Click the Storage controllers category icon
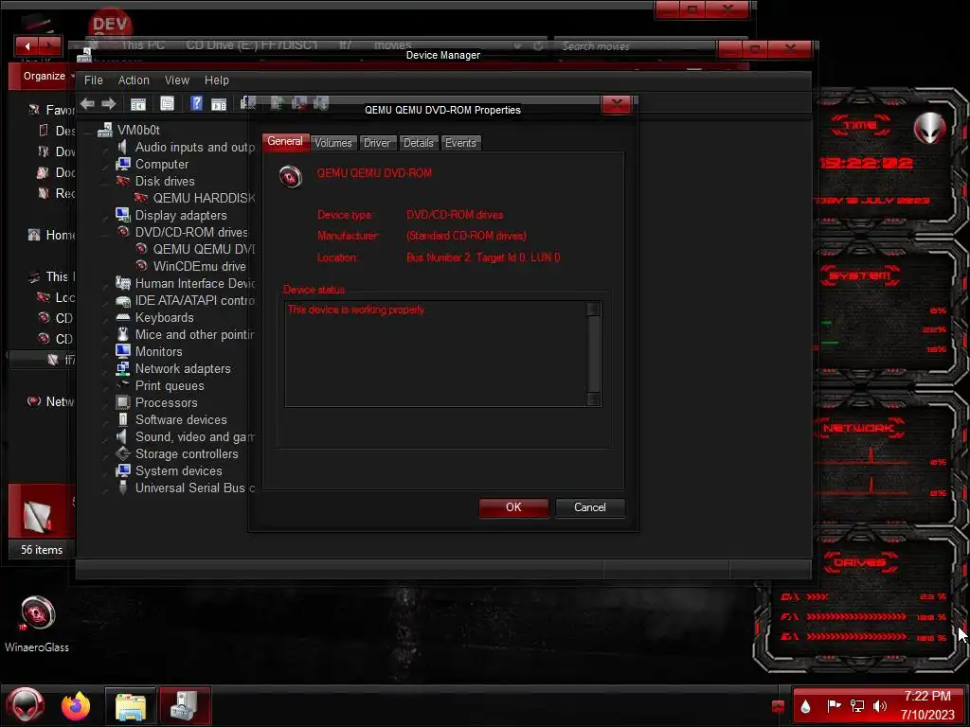 click(123, 453)
